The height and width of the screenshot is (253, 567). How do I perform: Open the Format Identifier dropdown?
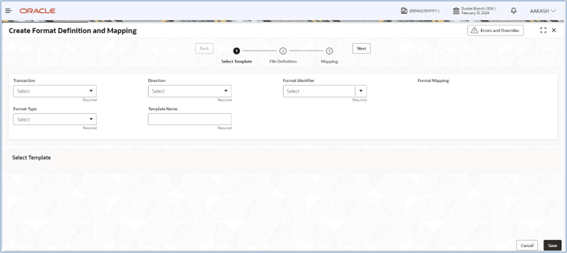[x=325, y=91]
